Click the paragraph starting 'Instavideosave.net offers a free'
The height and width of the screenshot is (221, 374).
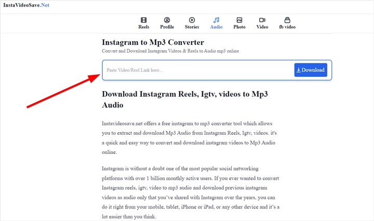coord(190,138)
